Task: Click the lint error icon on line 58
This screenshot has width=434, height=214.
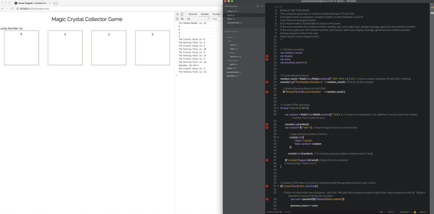Action: pyautogui.click(x=267, y=199)
